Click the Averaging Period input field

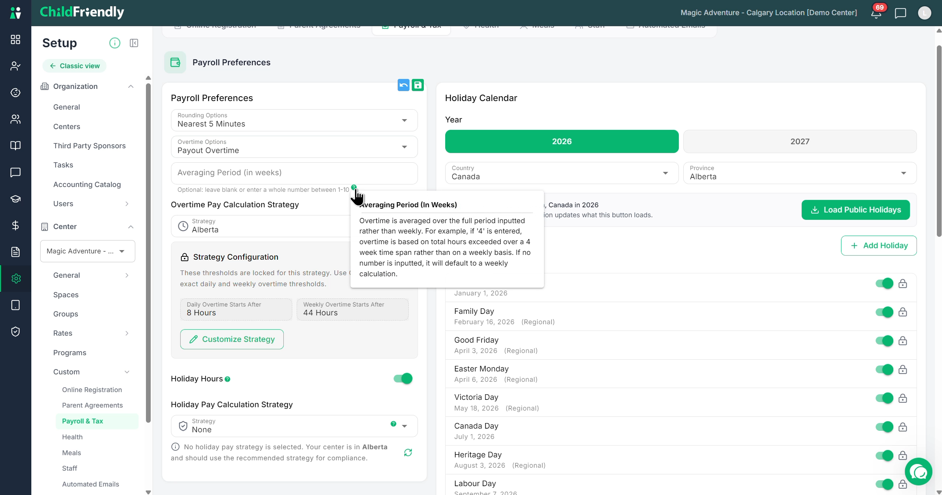pos(294,173)
